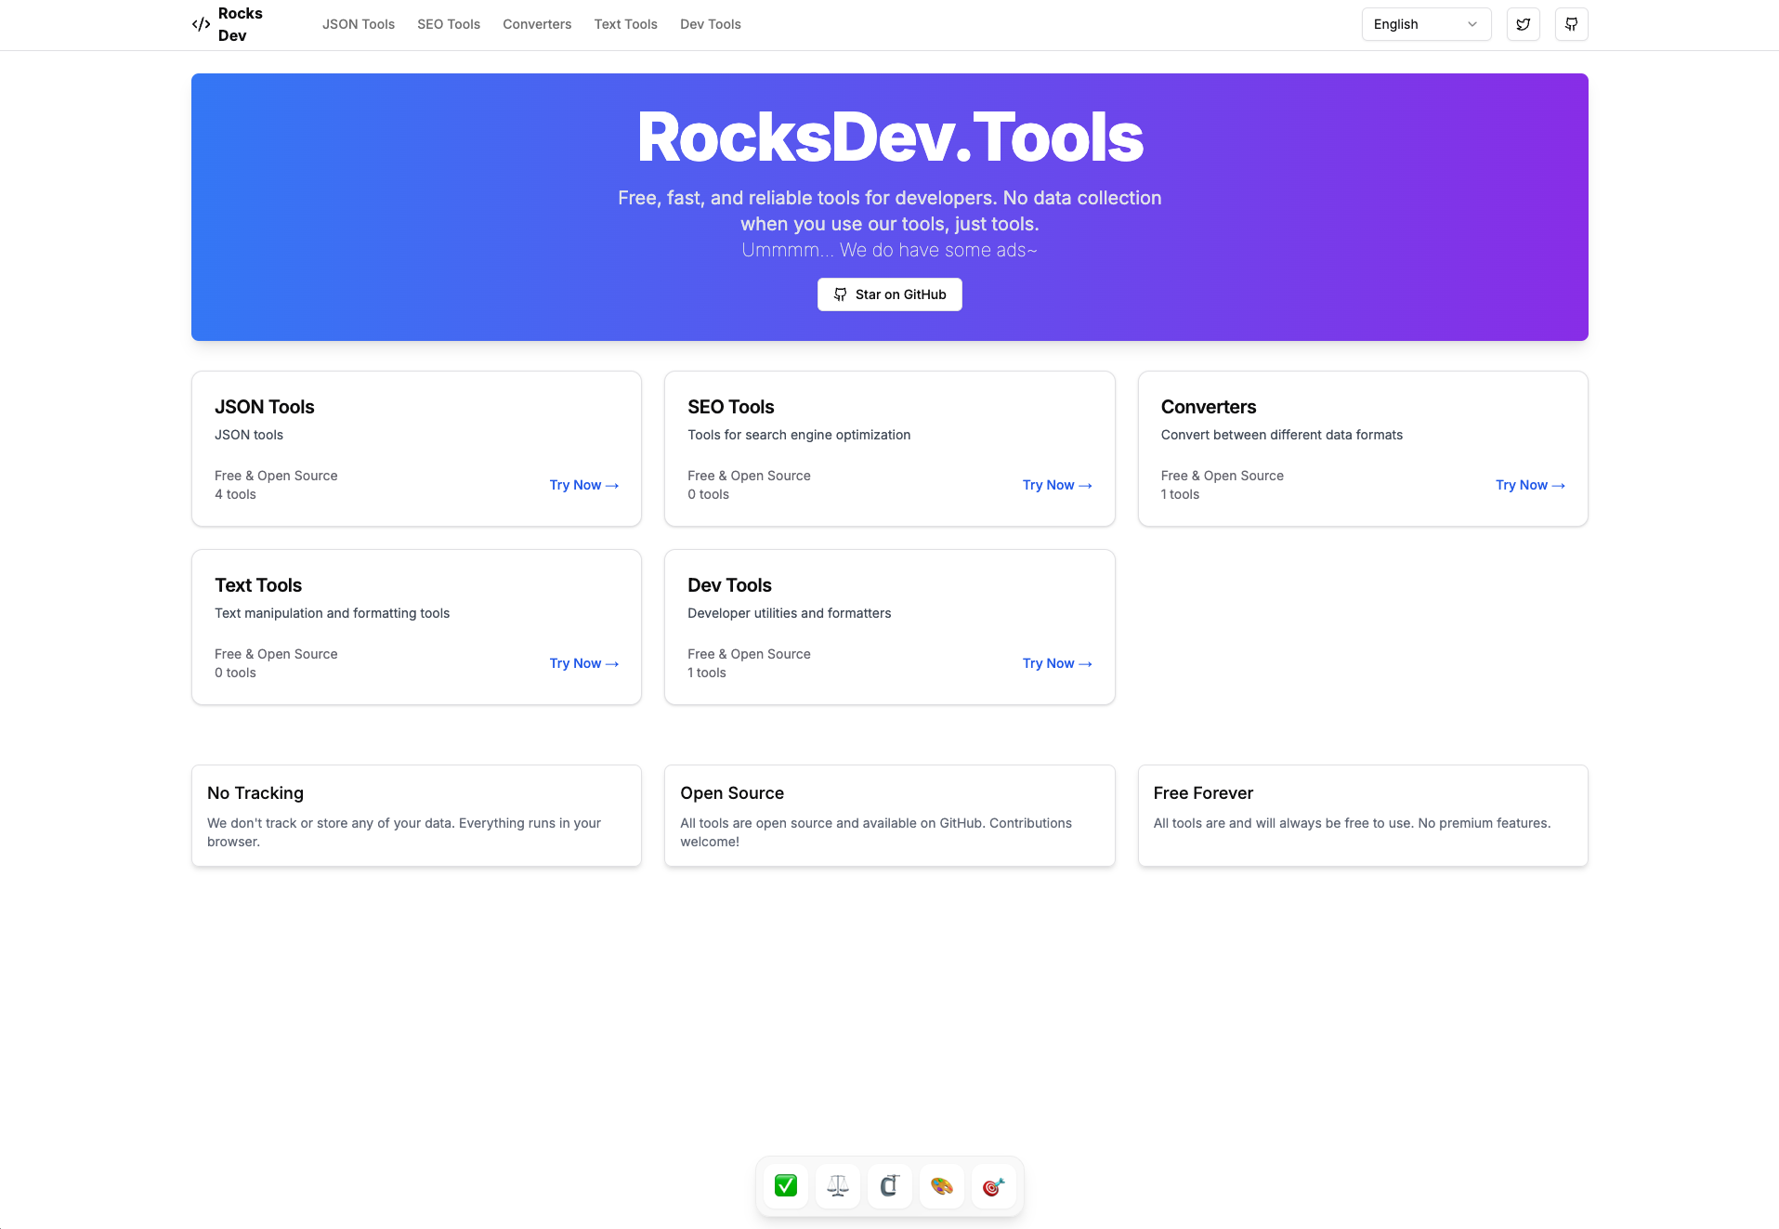Select the Text Tools card heading
This screenshot has width=1779, height=1229.
[258, 585]
